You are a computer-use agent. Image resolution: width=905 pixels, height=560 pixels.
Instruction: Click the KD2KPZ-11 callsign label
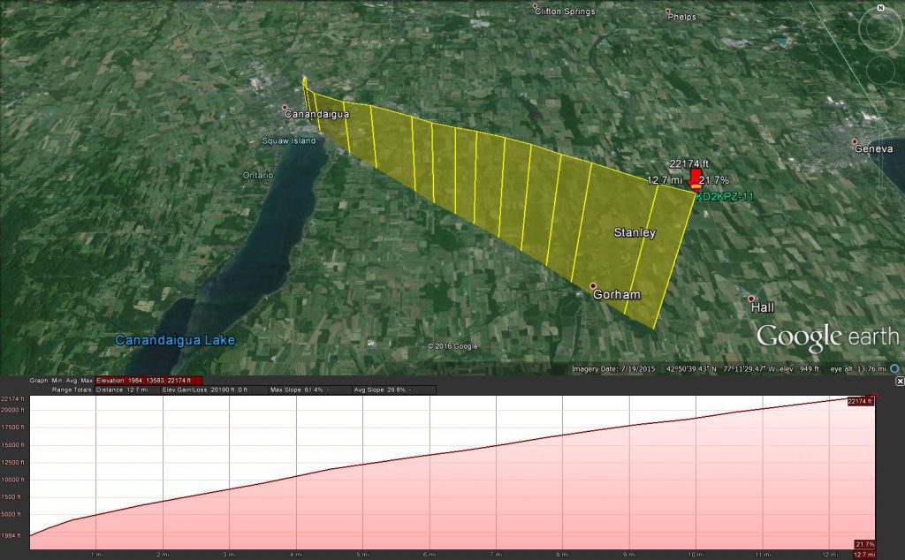[725, 196]
